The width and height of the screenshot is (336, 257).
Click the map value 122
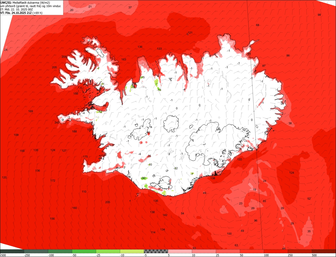coord(240,159)
